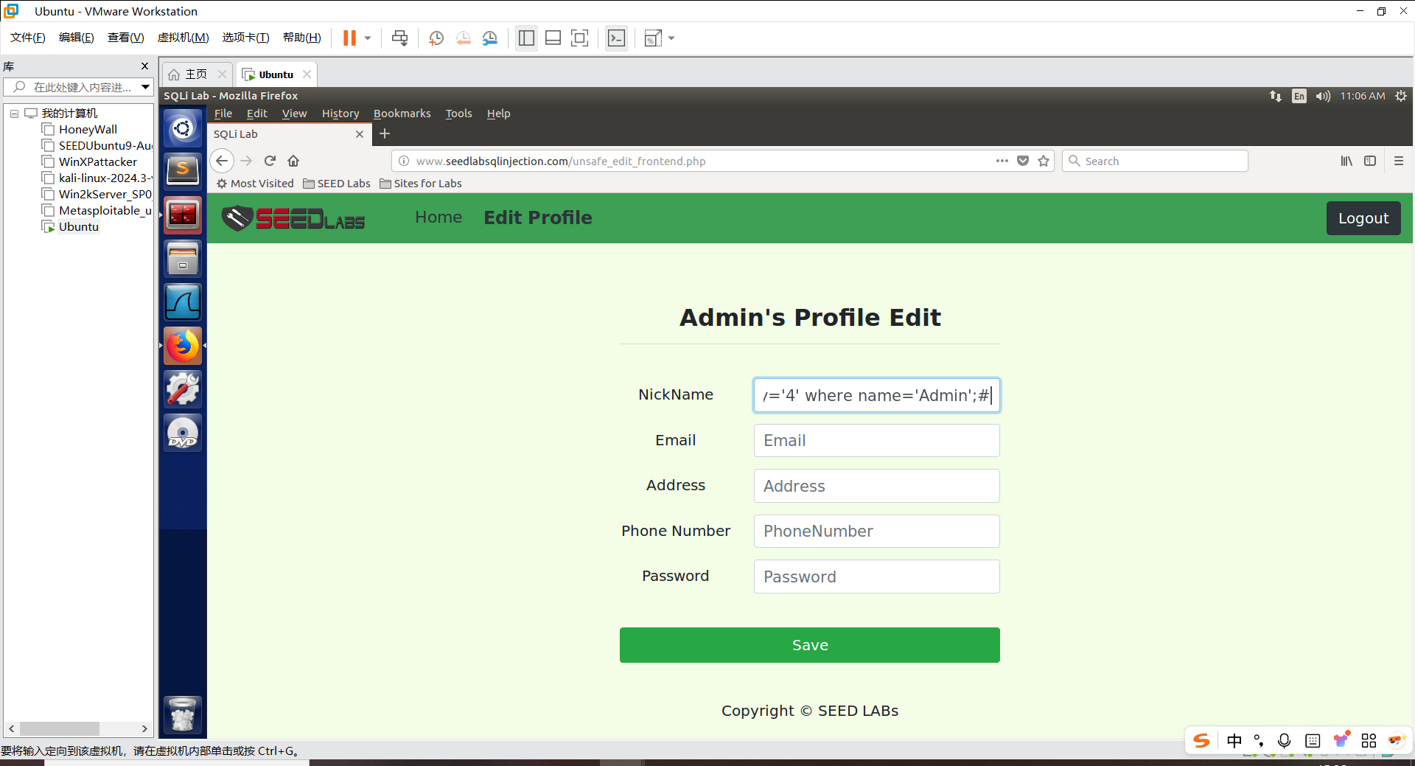This screenshot has width=1415, height=766.
Task: Open the Firefox Library icon
Action: [1346, 161]
